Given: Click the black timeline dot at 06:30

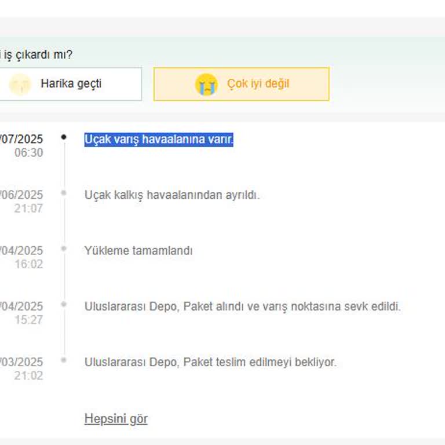Looking at the screenshot, I should pyautogui.click(x=64, y=137).
